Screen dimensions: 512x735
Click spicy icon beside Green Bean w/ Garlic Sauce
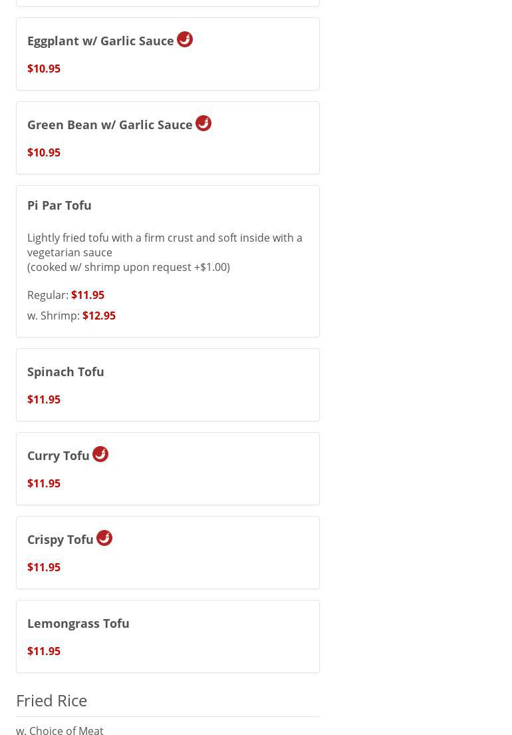coord(203,123)
